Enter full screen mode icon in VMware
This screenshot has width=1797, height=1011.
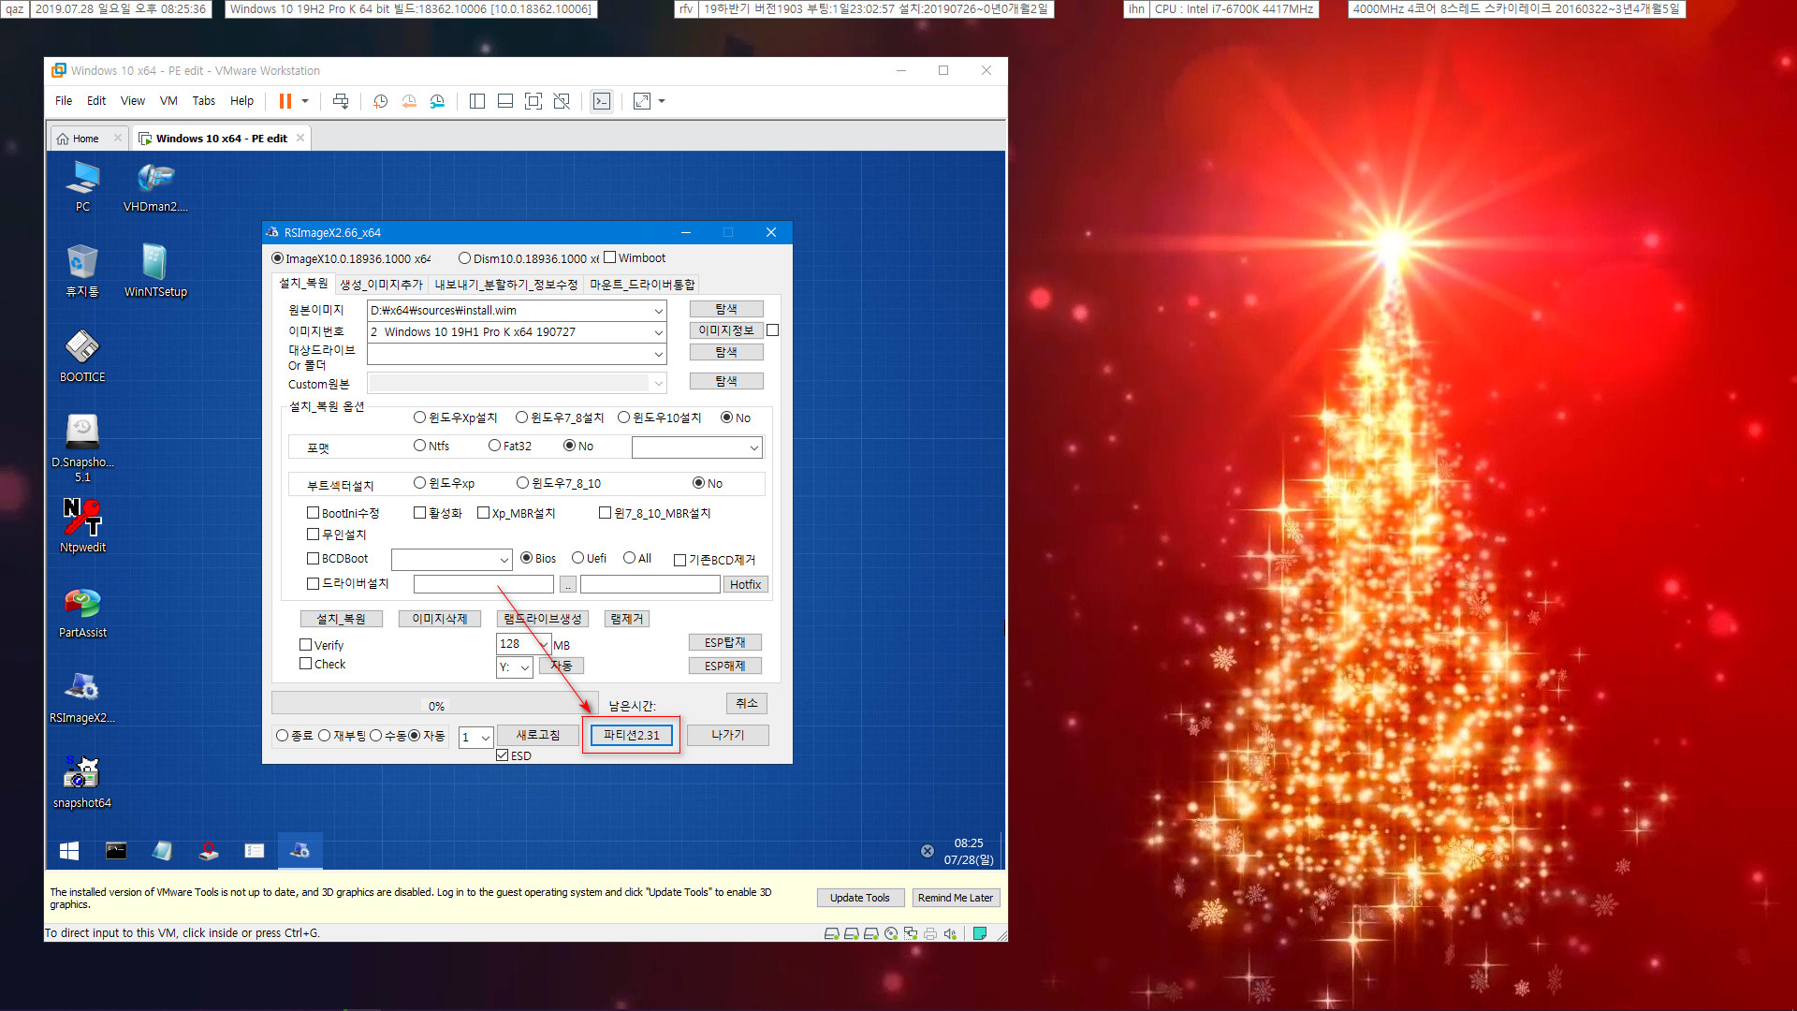[x=533, y=101]
